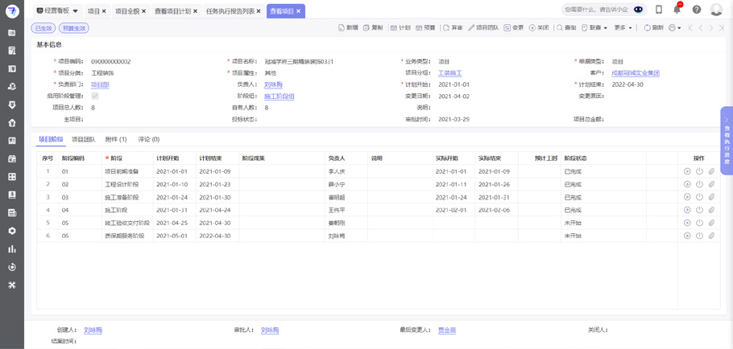This screenshot has width=733, height=349.
Task: Click the user avatar icon
Action: pos(716,10)
